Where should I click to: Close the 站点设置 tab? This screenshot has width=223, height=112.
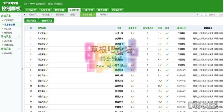tap(51, 15)
